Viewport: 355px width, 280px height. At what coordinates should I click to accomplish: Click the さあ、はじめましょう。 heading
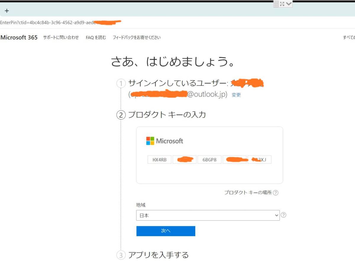coord(173,62)
